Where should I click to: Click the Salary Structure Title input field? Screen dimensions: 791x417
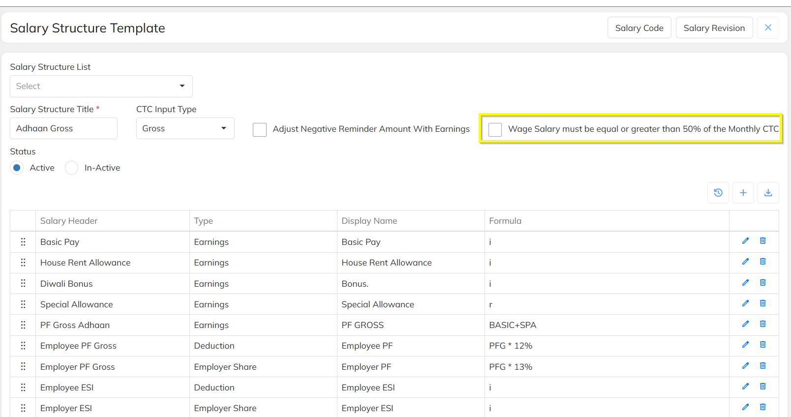63,128
